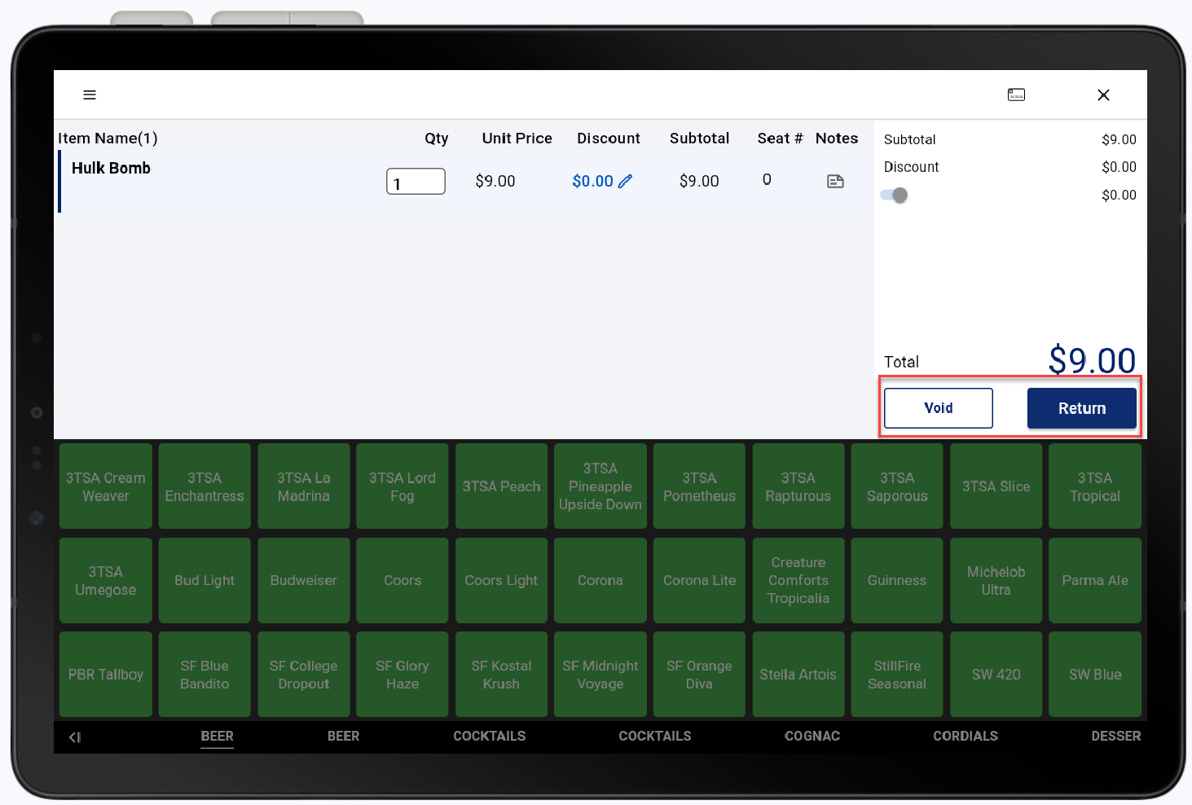Switch to the COCKTAILS tab
This screenshot has height=805, width=1192.
[x=489, y=736]
